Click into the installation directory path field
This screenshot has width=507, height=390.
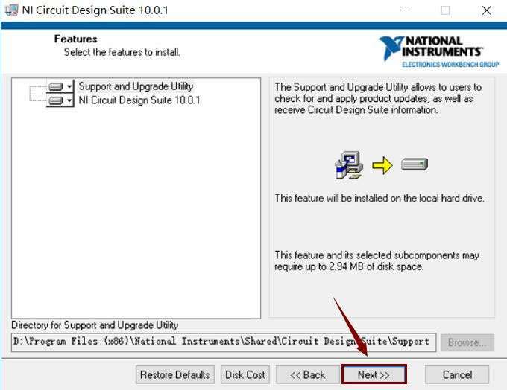pyautogui.click(x=224, y=342)
